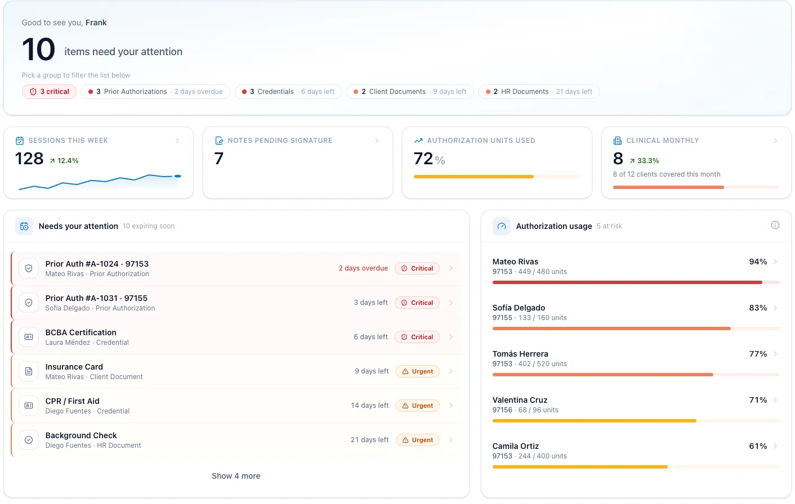Click shield icon of Prior Auth #A-1031 row
The height and width of the screenshot is (504, 795).
click(29, 303)
